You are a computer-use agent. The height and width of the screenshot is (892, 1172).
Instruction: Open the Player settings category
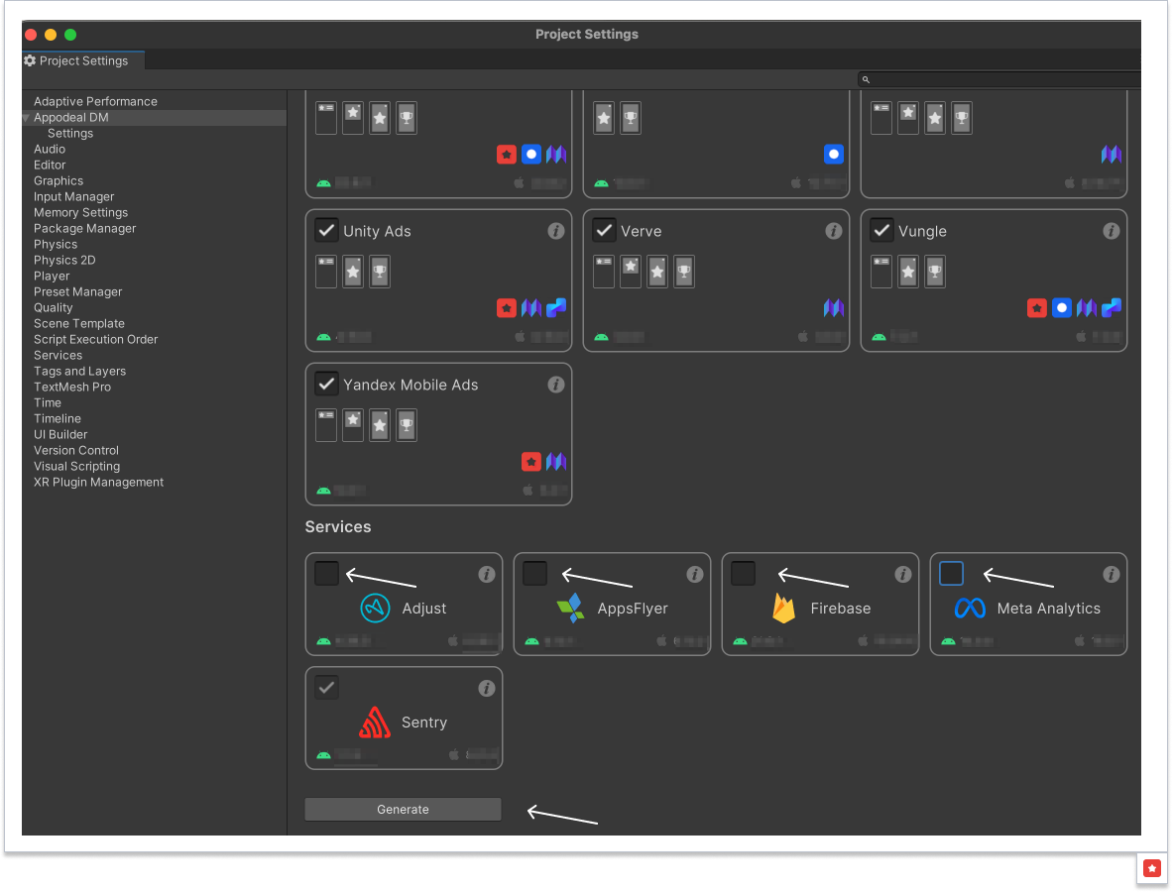tap(52, 277)
